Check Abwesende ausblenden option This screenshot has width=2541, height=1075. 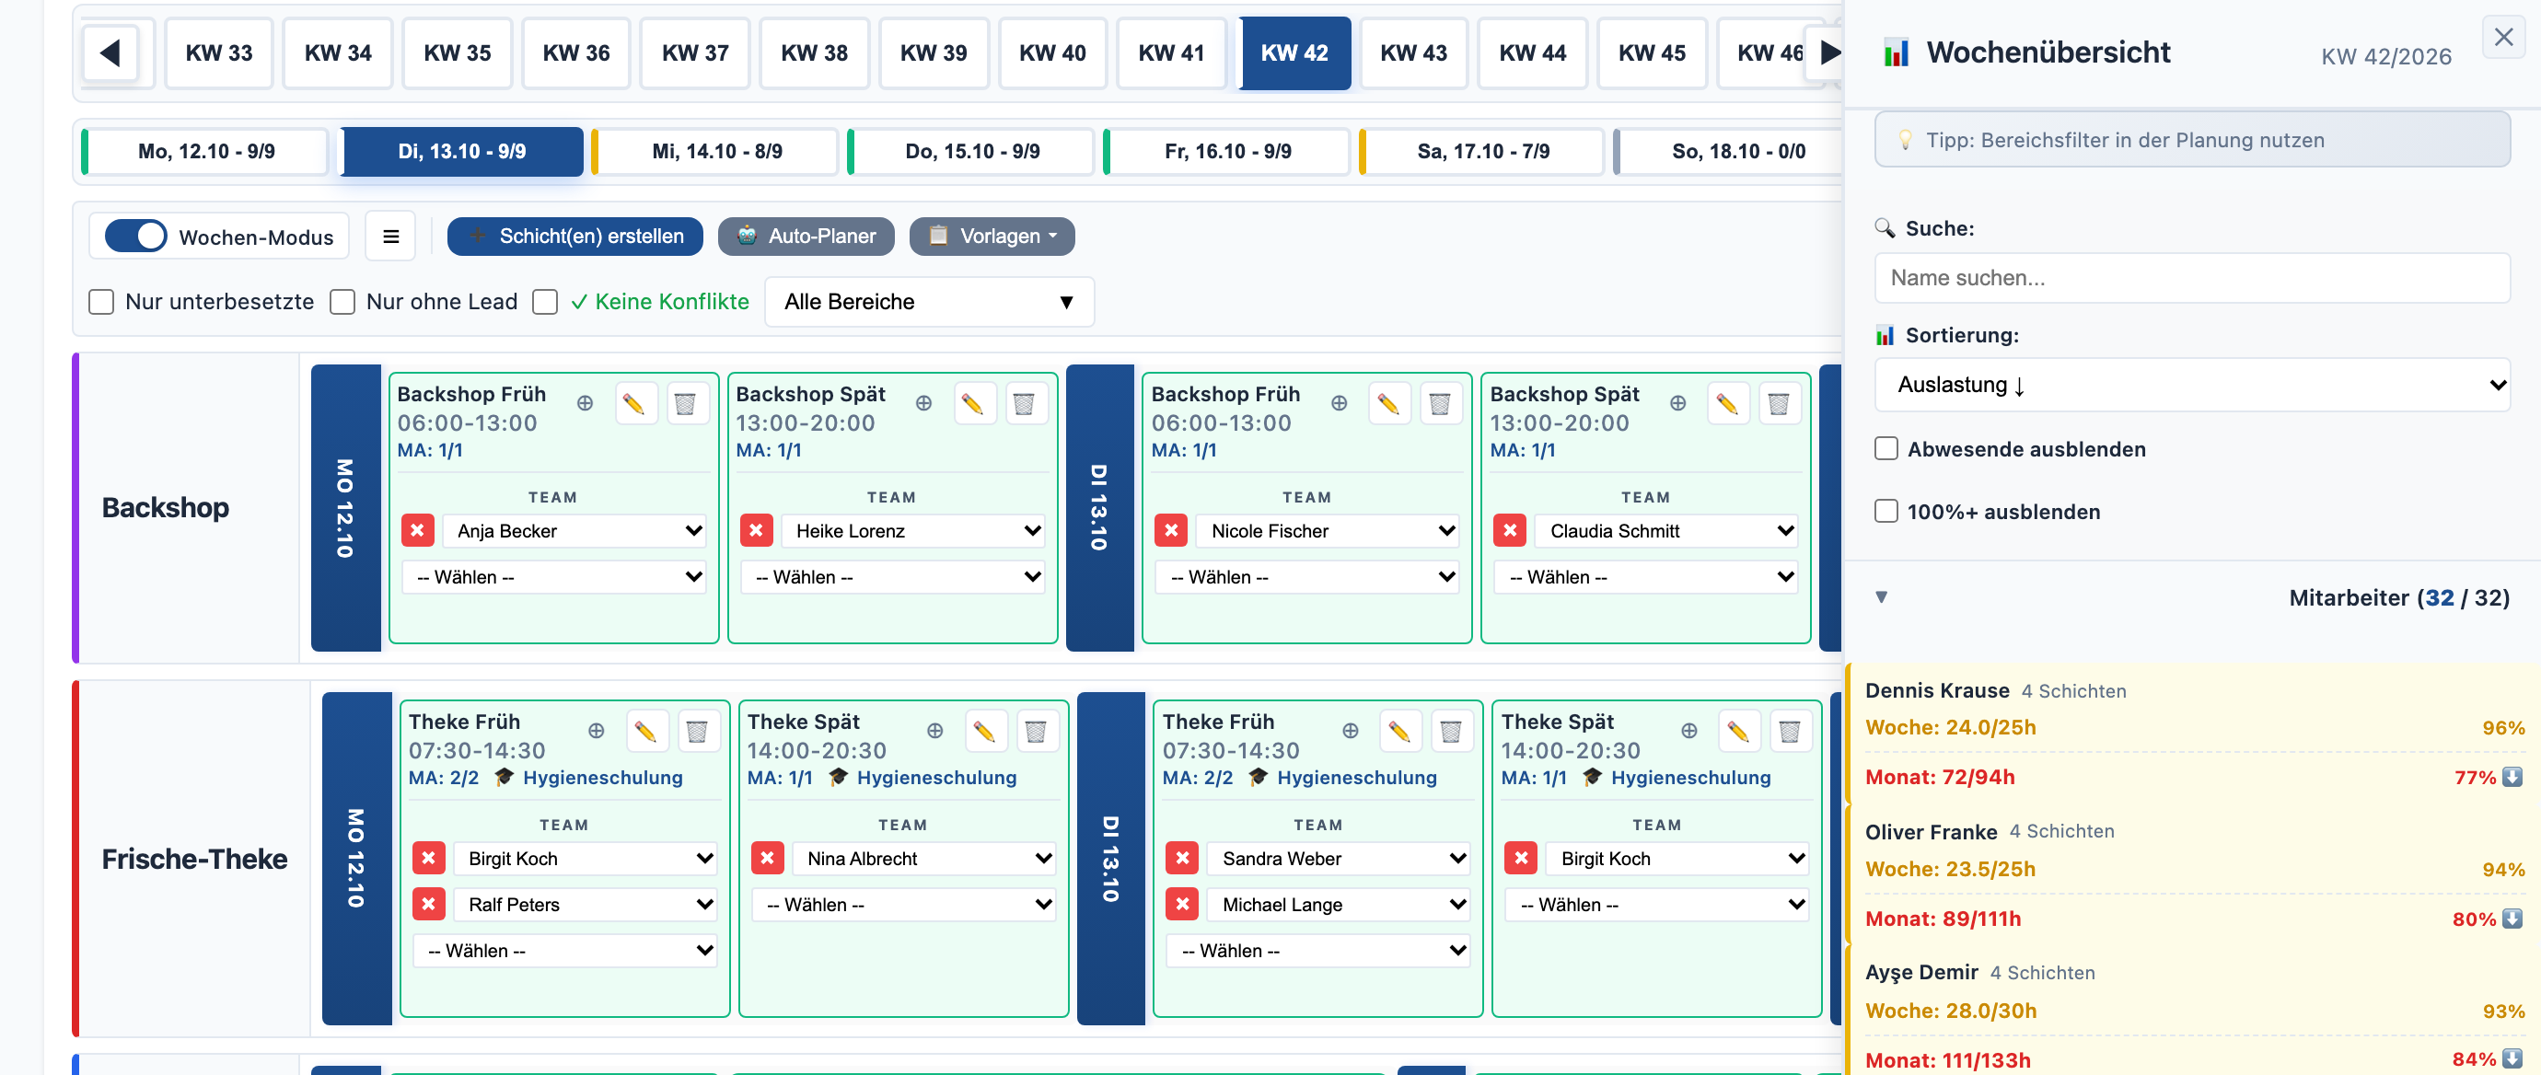coord(1885,449)
